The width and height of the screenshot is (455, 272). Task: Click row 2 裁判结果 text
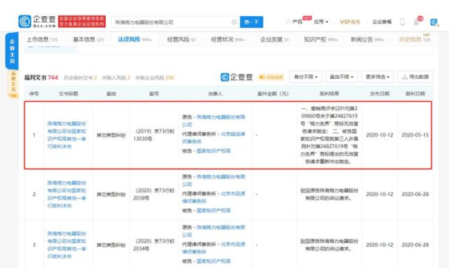click(329, 194)
